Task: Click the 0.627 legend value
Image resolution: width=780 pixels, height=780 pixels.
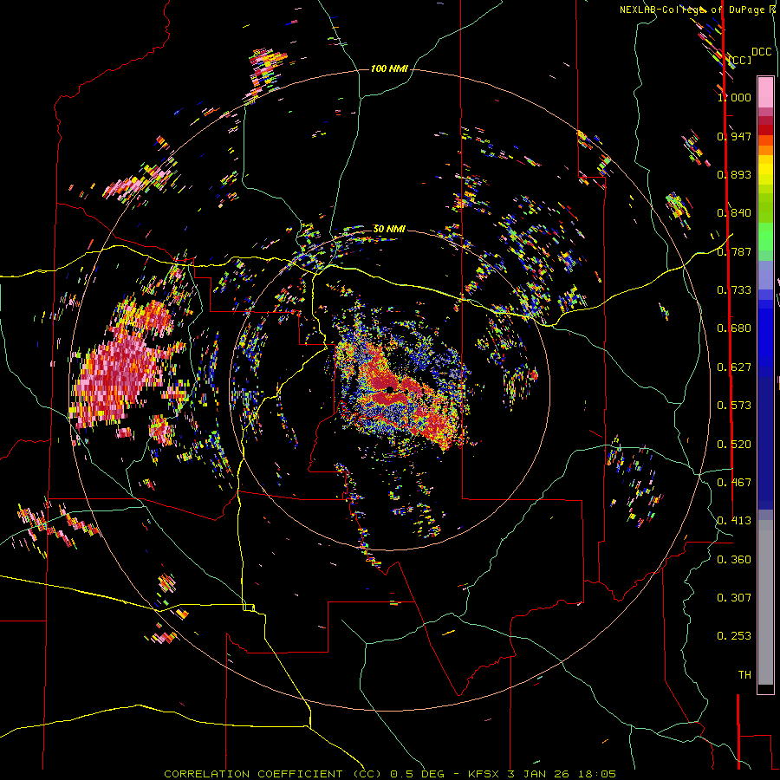Action: [x=734, y=367]
